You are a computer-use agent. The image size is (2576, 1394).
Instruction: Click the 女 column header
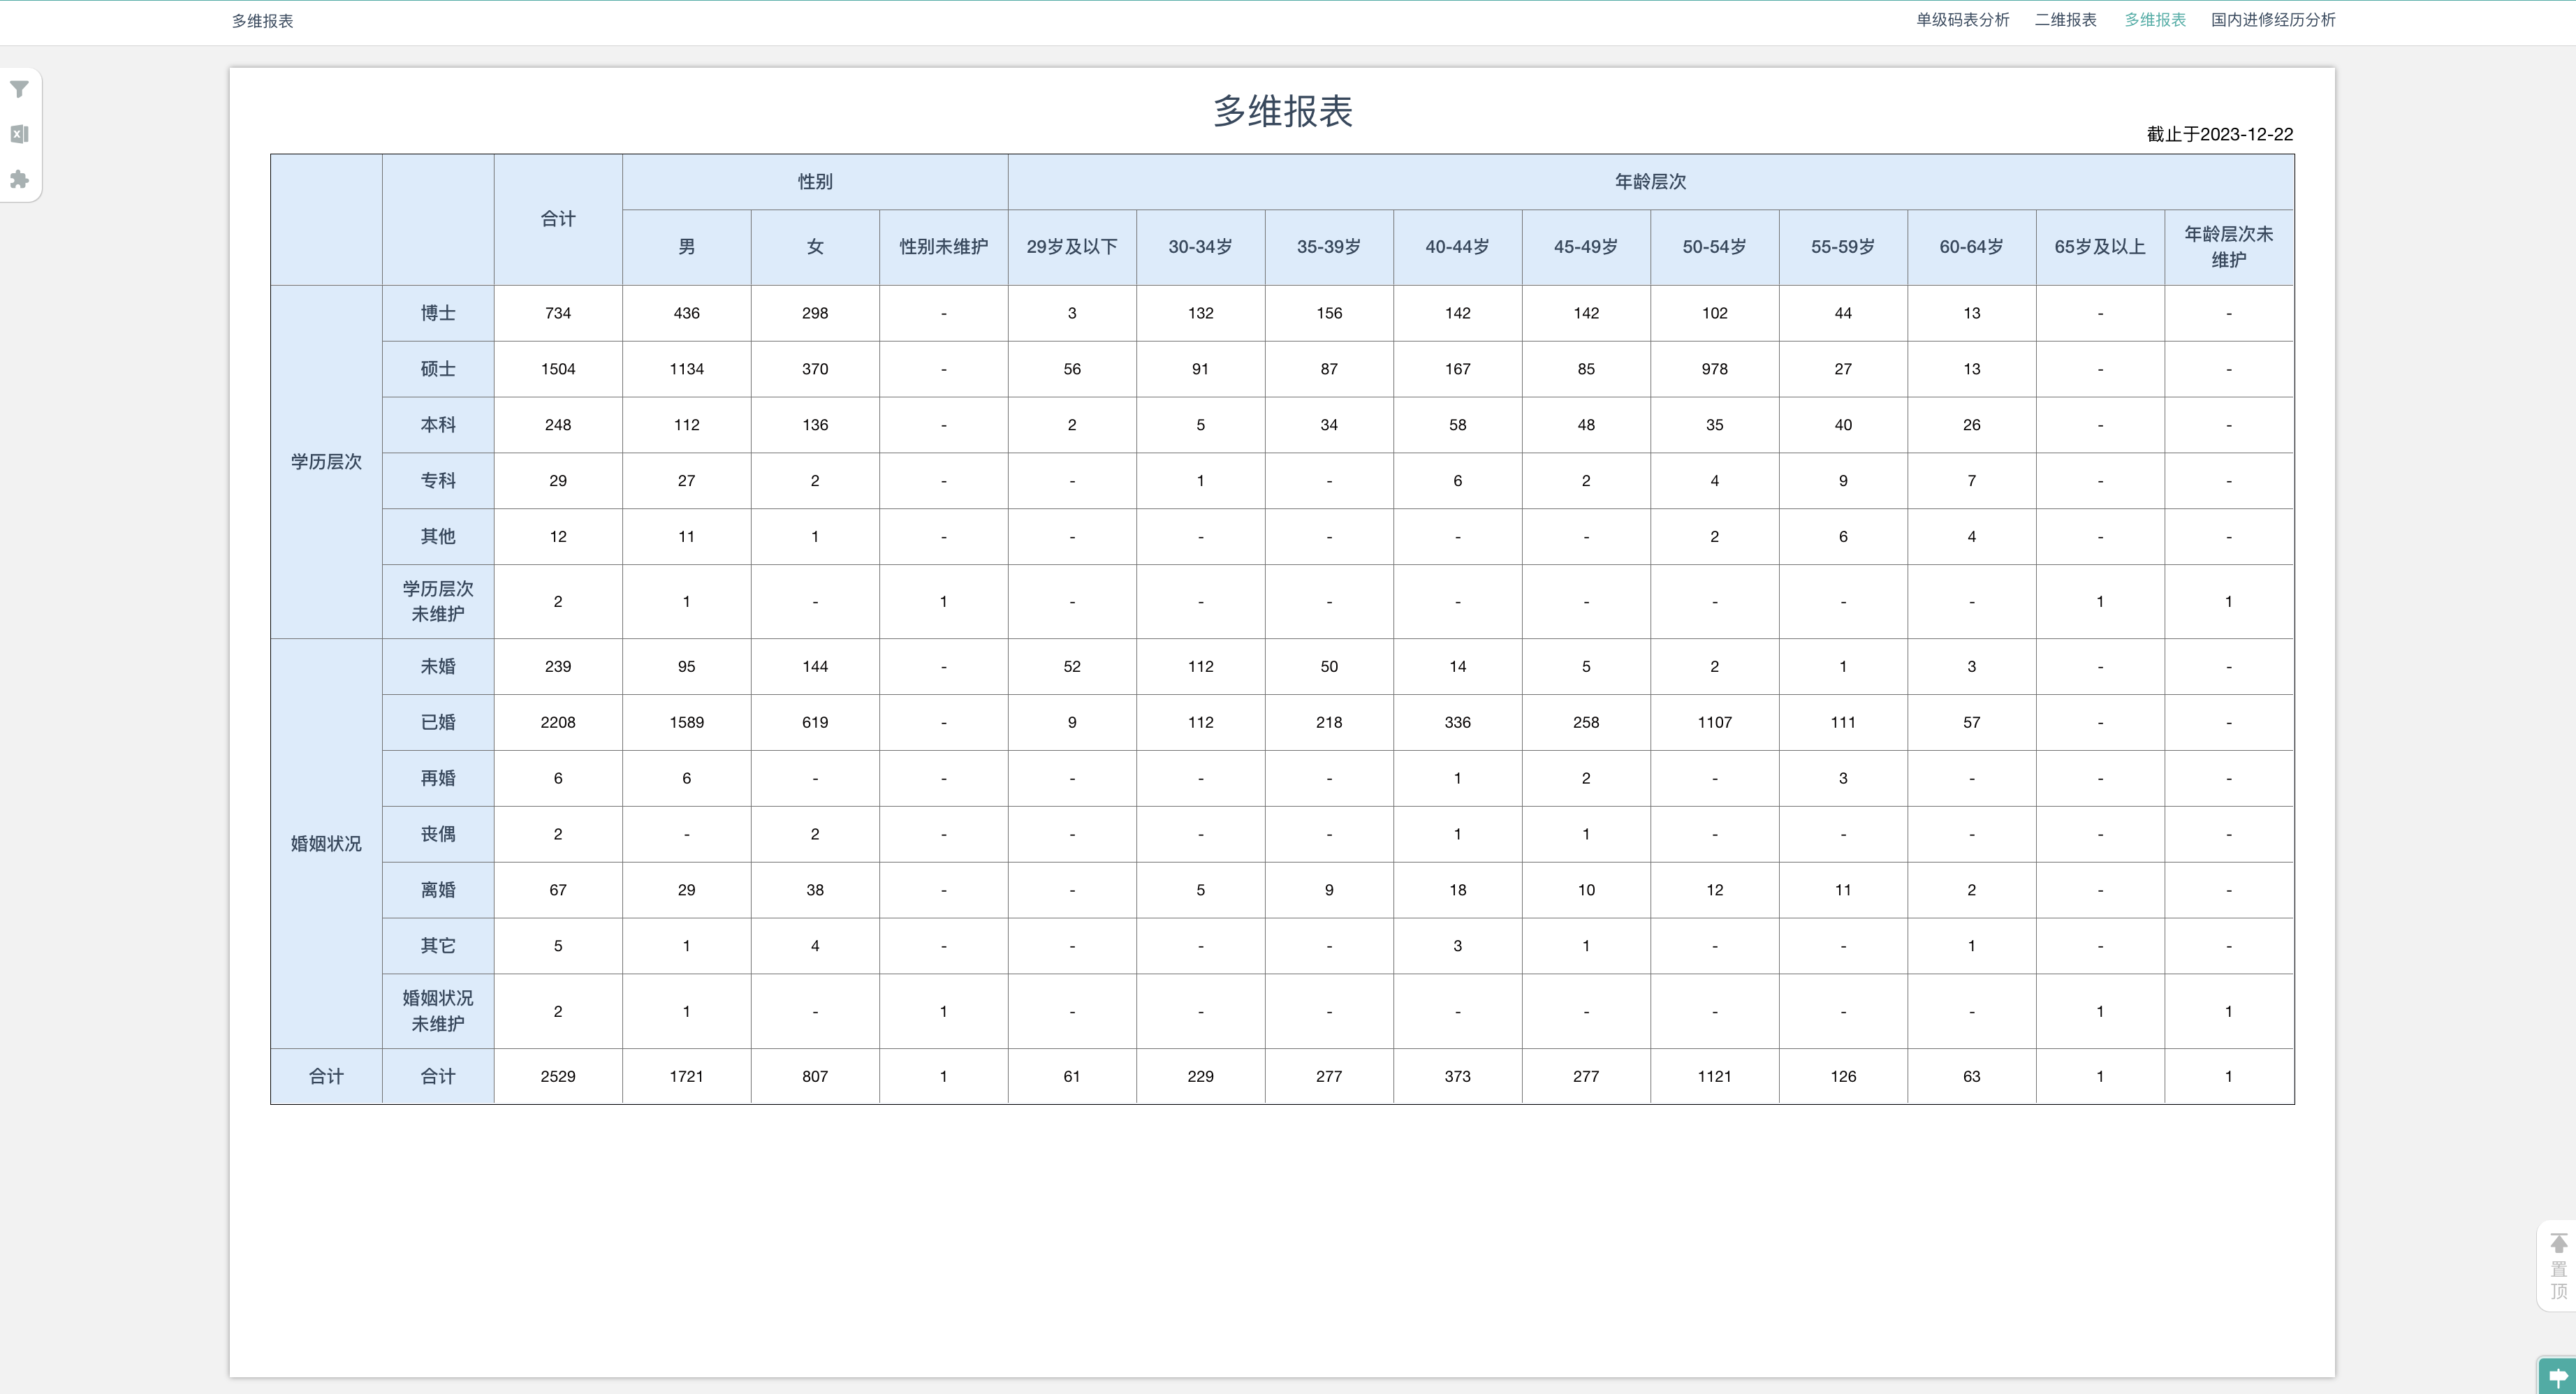click(x=815, y=247)
